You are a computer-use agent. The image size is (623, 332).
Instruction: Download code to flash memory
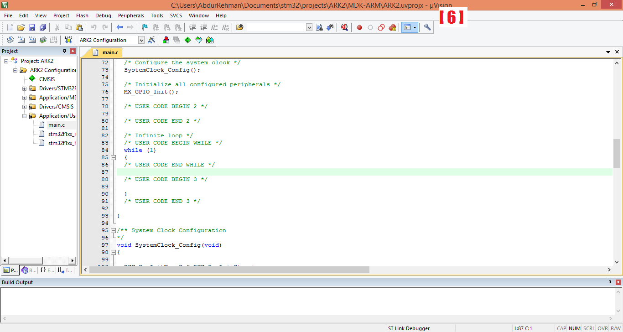68,40
